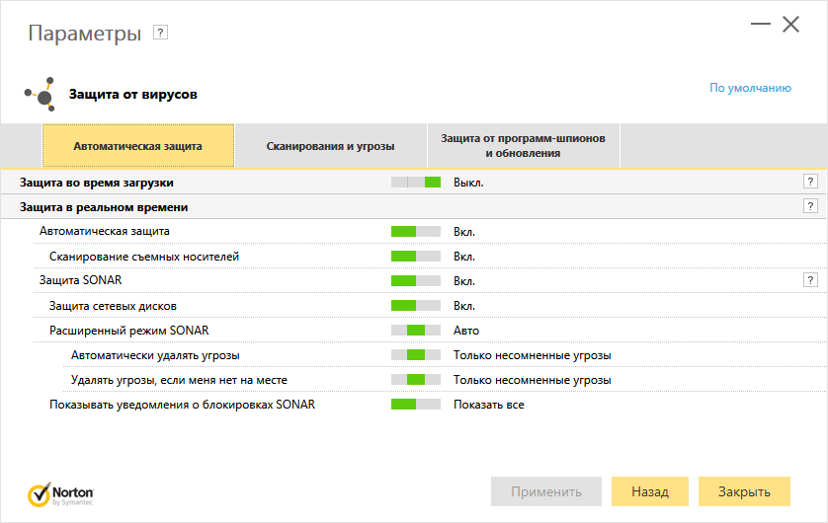828x523 pixels.
Task: Minimize the Параметры window
Action: pos(758,25)
